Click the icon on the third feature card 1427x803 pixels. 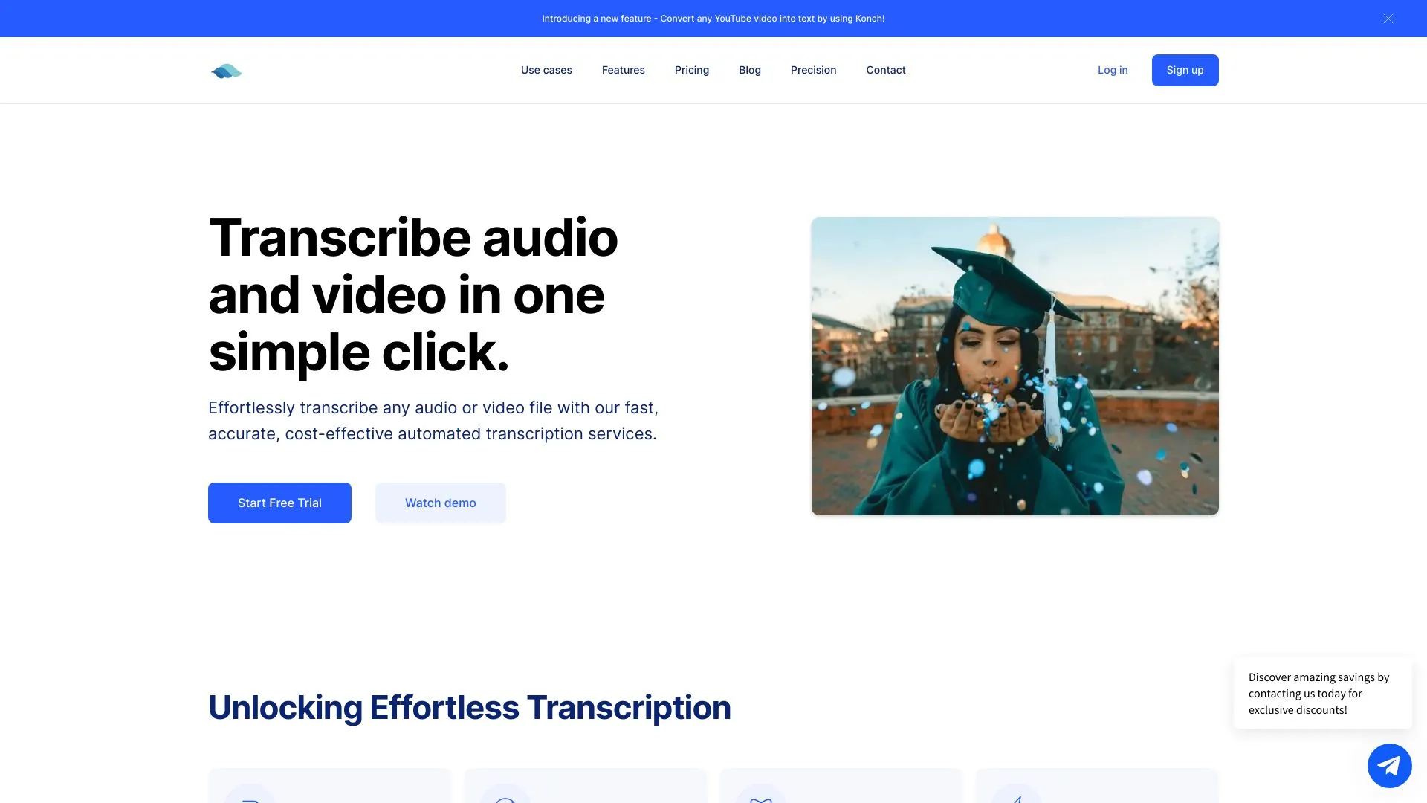761,799
